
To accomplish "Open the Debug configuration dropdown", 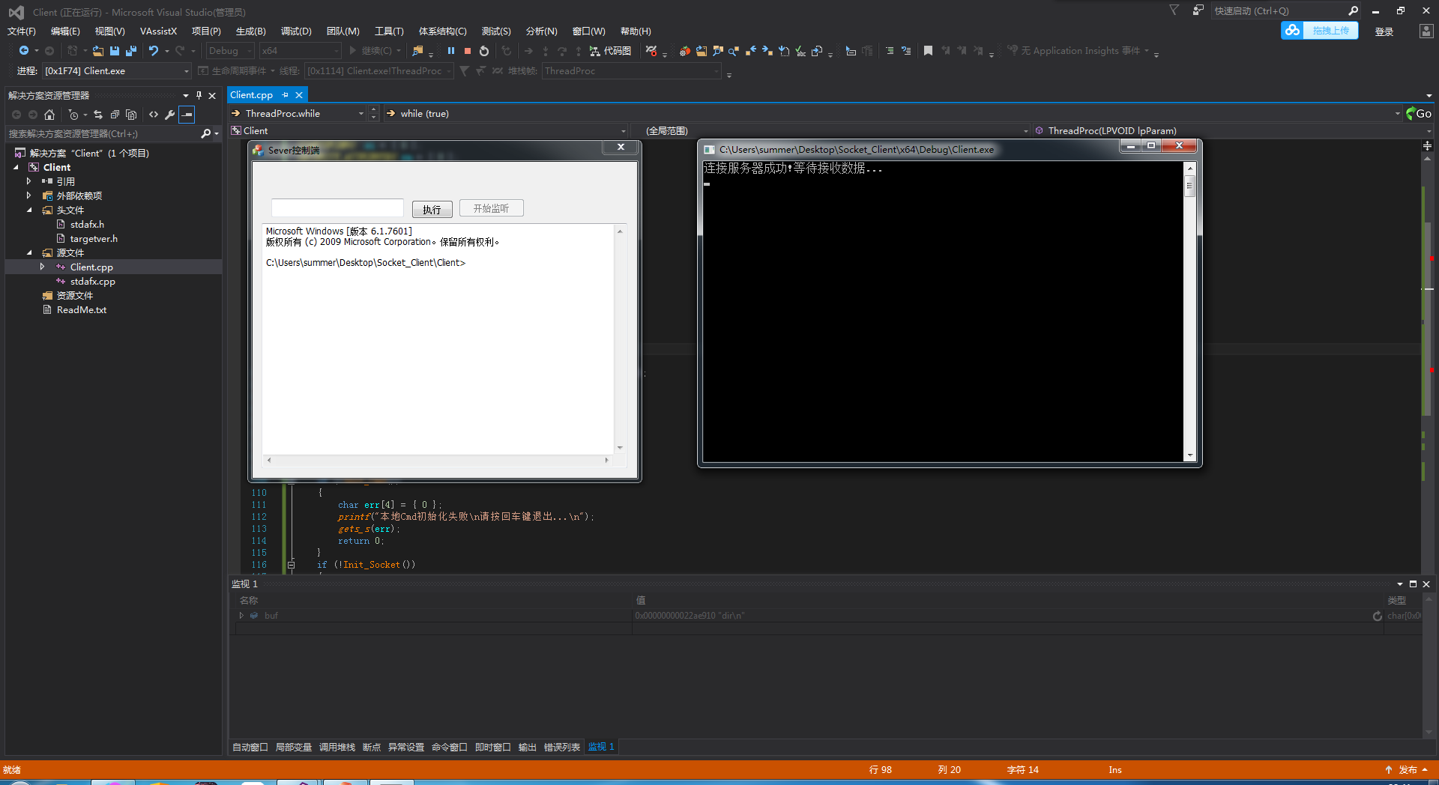I will pyautogui.click(x=231, y=51).
